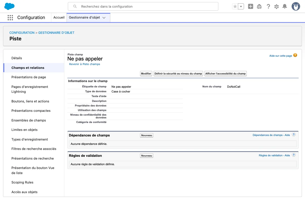Open the user profile avatar

(x=296, y=6)
